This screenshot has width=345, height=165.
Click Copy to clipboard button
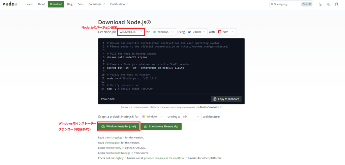point(226,99)
